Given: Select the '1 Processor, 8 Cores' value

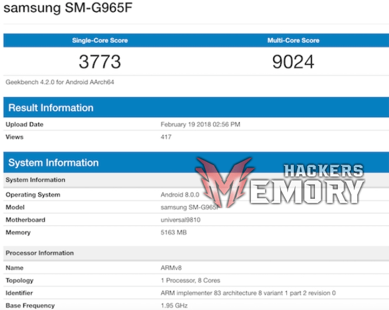Looking at the screenshot, I should click(x=190, y=281).
